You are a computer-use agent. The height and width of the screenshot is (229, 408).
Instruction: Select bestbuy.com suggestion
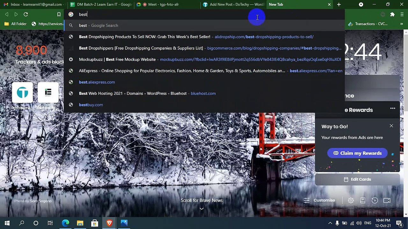coord(204,105)
